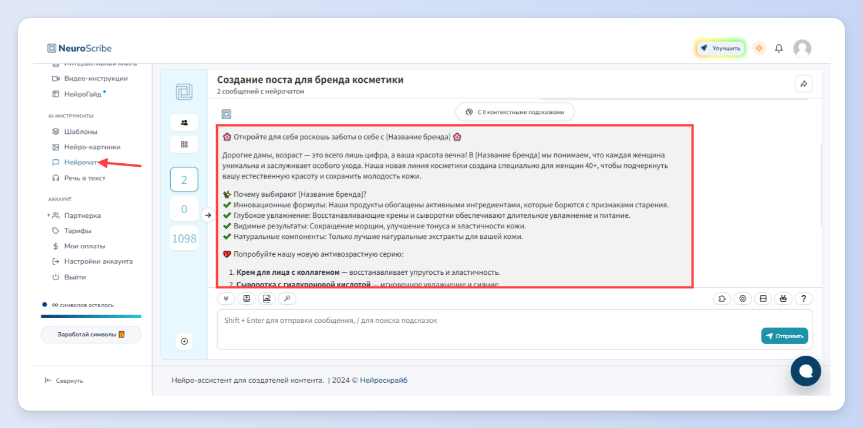863x428 pixels.
Task: Click the Нейроскрайб footer link
Action: 383,380
